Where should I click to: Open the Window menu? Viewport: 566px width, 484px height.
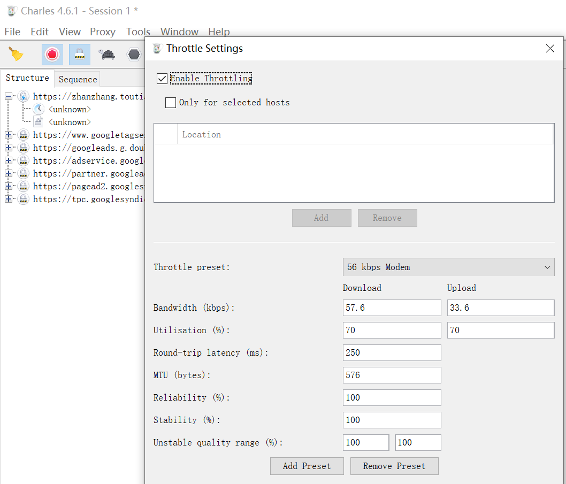(179, 32)
